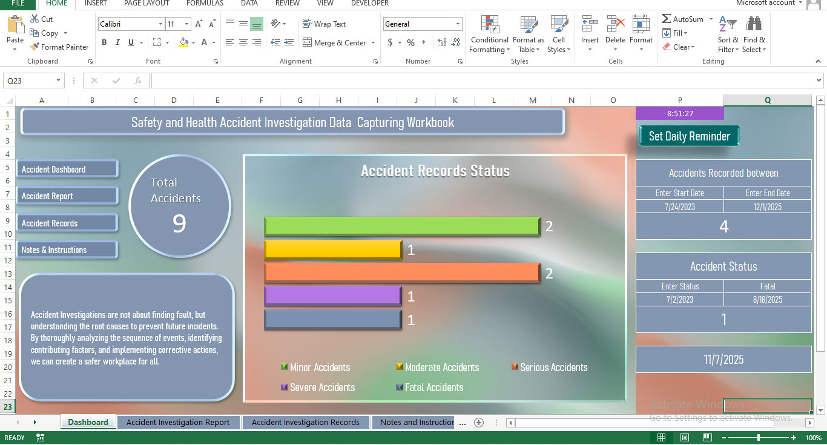827x445 pixels.
Task: Open the Accident Report page
Action: coord(67,196)
